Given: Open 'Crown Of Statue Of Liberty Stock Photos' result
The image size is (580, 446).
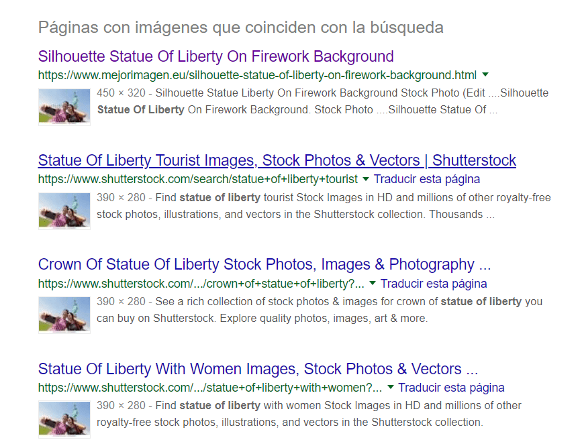Looking at the screenshot, I should (264, 264).
